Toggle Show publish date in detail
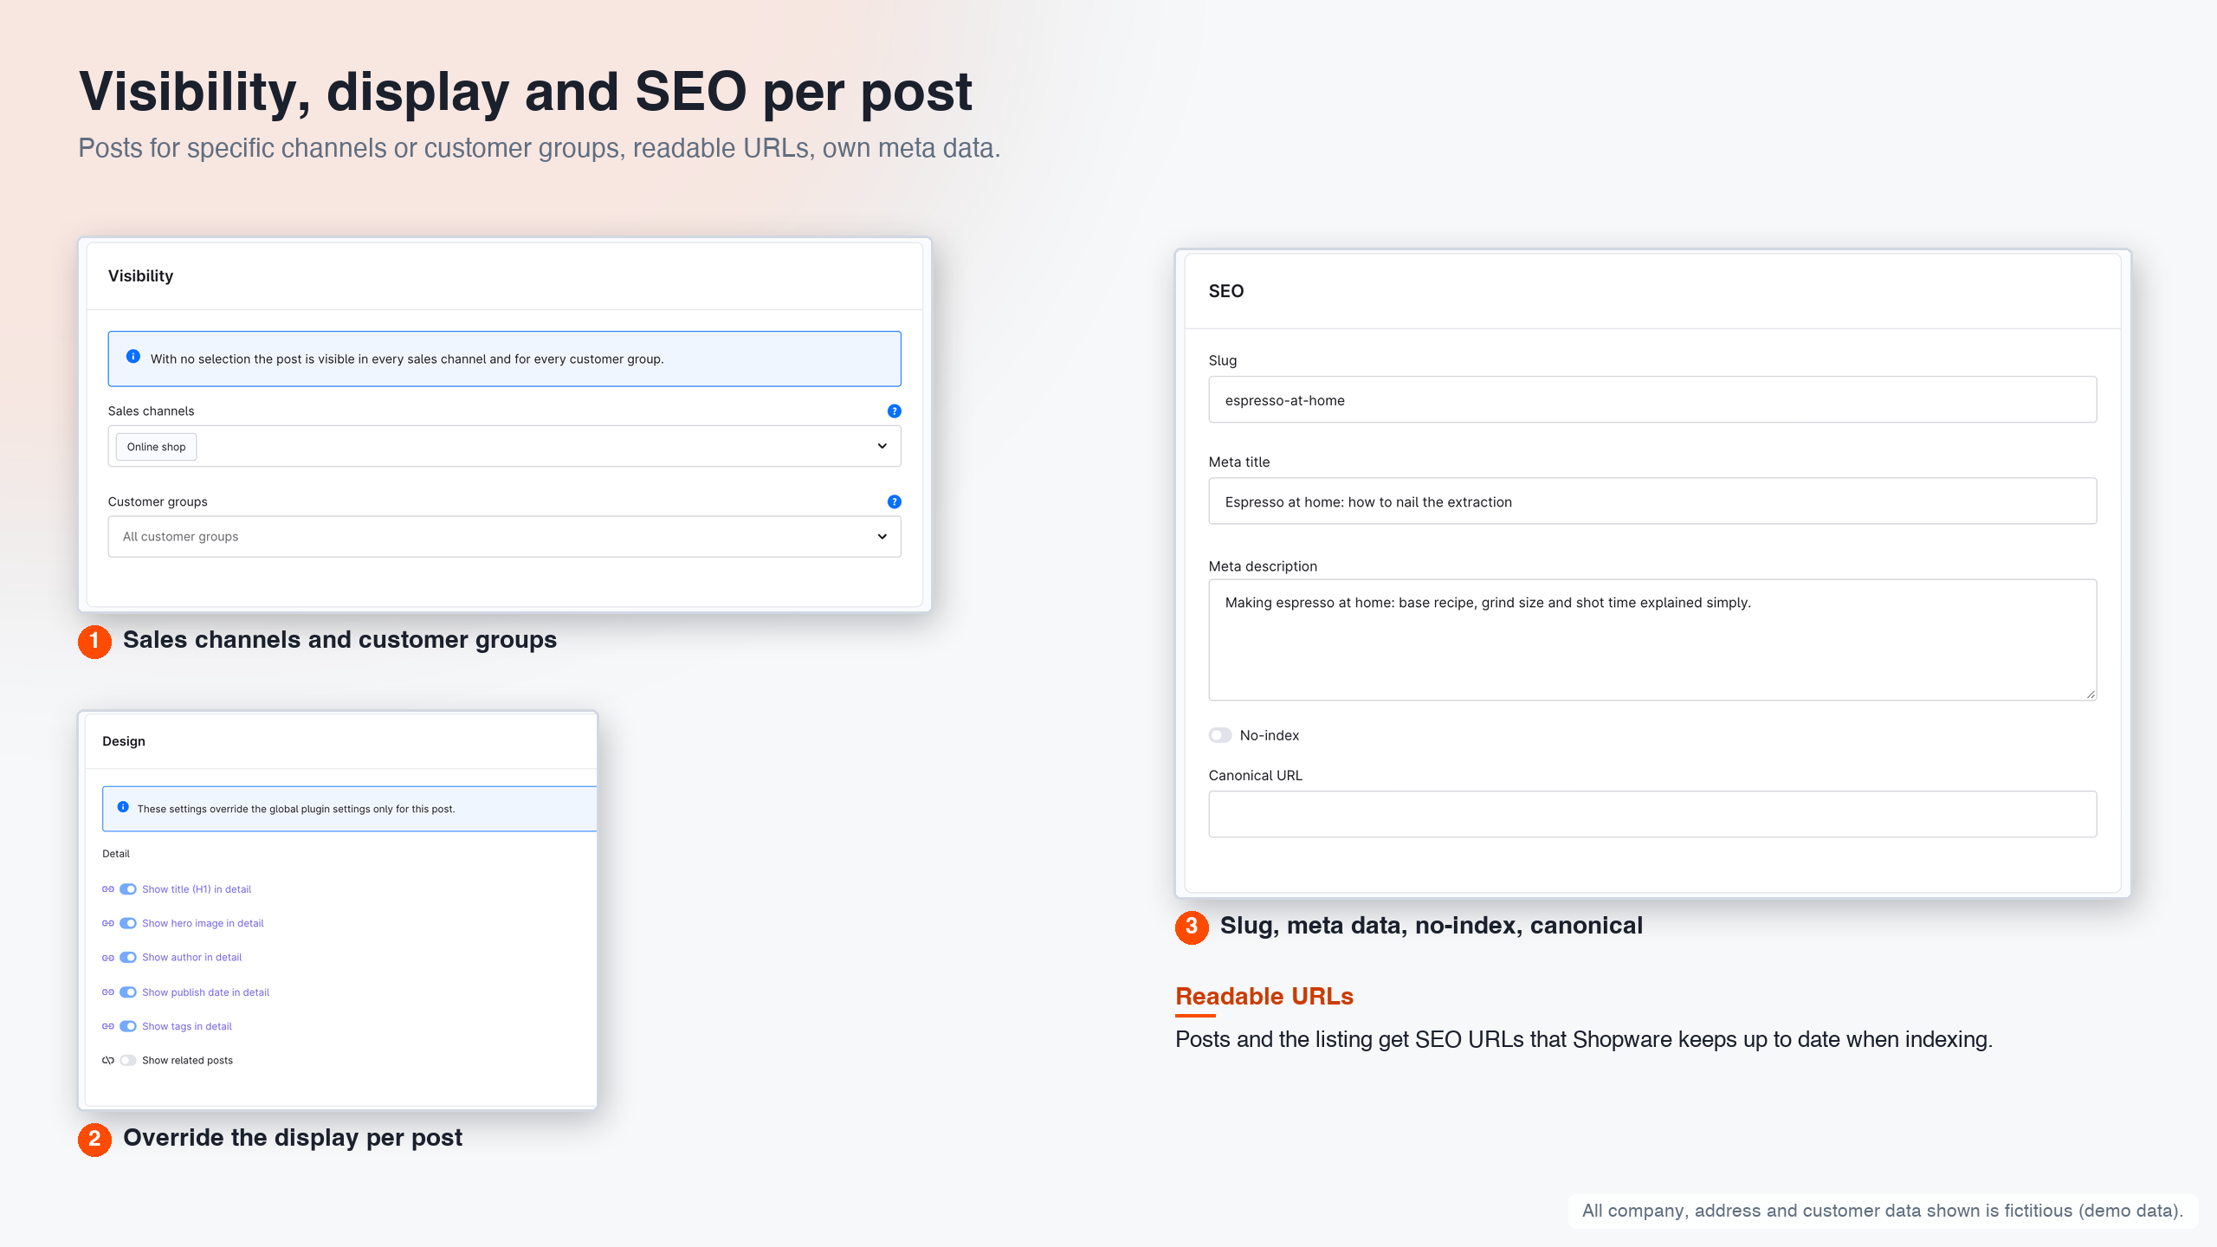The image size is (2217, 1247). (128, 992)
